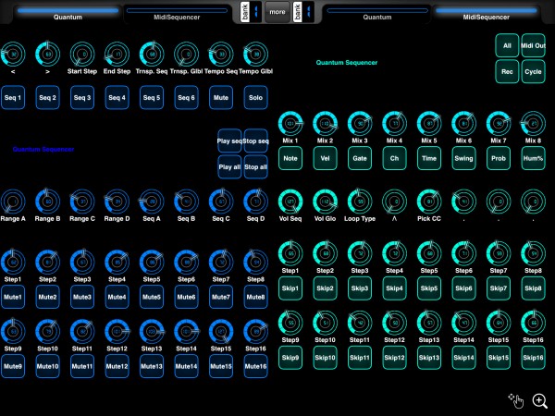Click the Tempo Seq knob
555x416 pixels.
pos(221,55)
